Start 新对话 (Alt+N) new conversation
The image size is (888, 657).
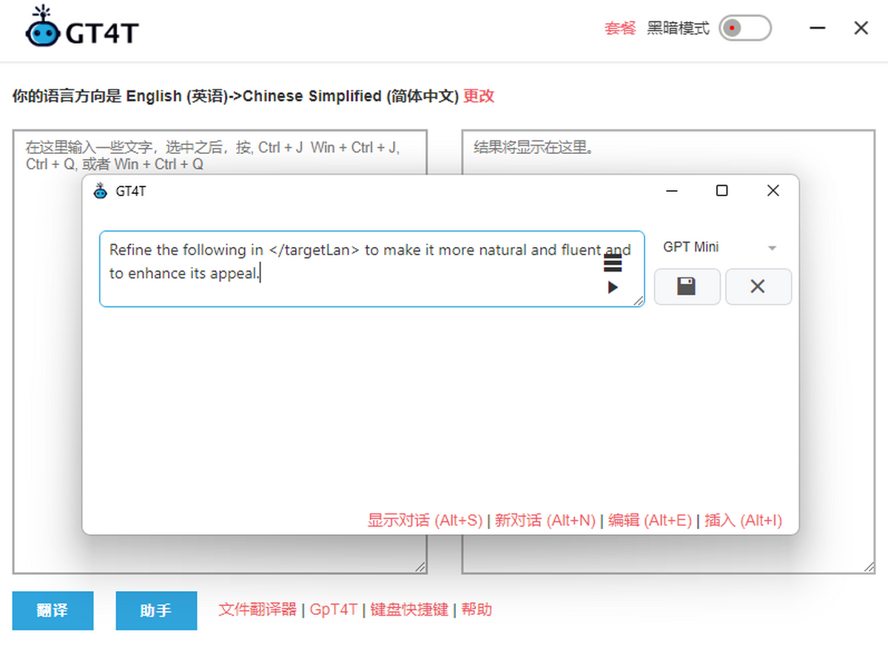(x=545, y=520)
